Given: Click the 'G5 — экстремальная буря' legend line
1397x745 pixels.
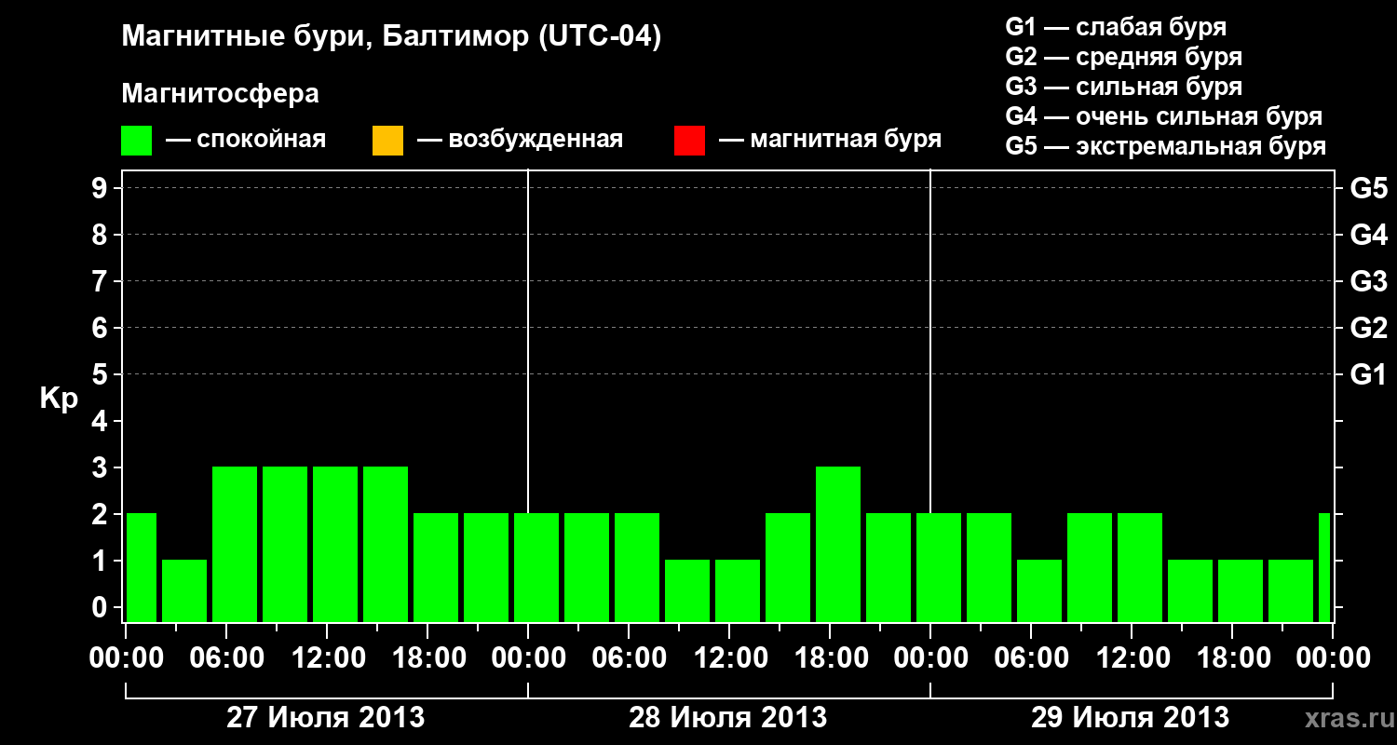Looking at the screenshot, I should click(1166, 146).
